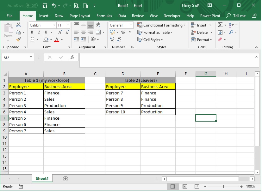The width and height of the screenshot is (262, 192).
Task: Toggle Underline formatting
Action: (46, 32)
